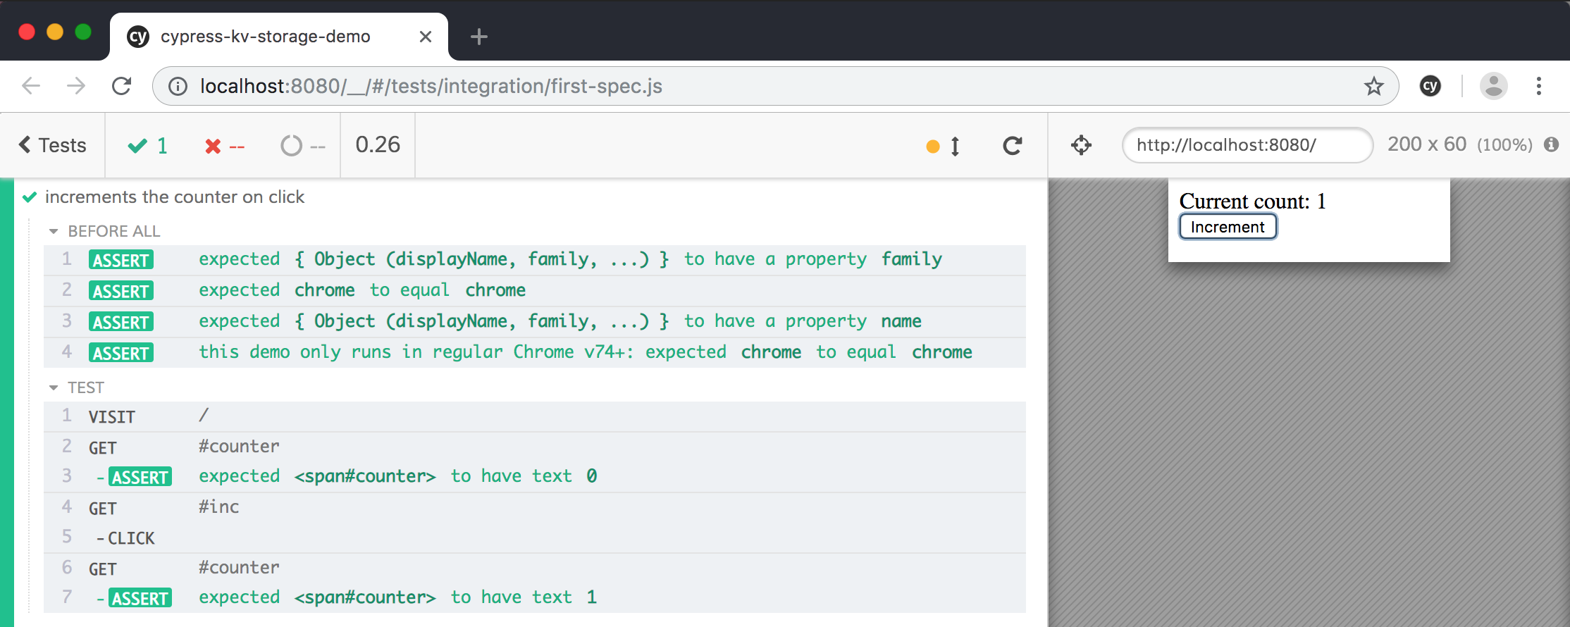This screenshot has width=1570, height=627.
Task: Click the site information icon in address bar
Action: [178, 86]
